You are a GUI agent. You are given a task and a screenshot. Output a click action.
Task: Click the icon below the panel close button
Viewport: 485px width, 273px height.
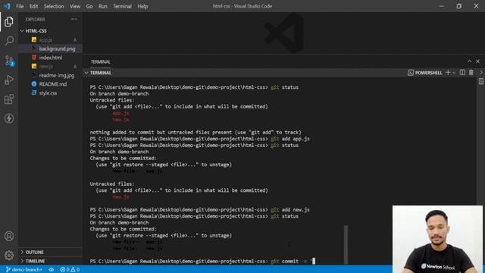(x=481, y=81)
